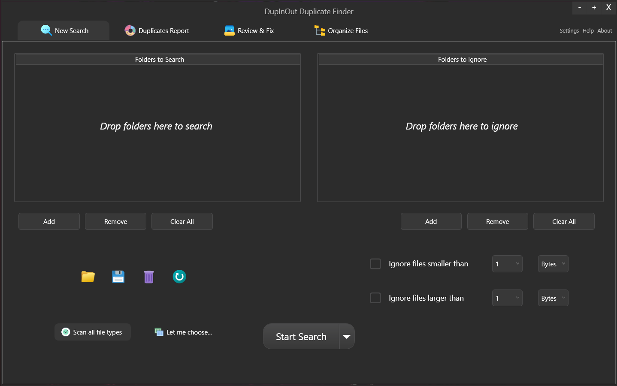Open Settings from the top right
Screen dimensions: 617x386
(x=569, y=31)
